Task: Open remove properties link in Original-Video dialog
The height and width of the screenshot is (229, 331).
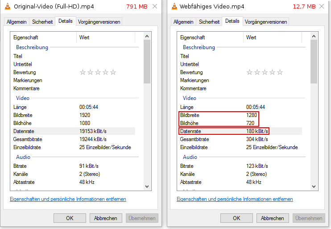Action: (68, 199)
